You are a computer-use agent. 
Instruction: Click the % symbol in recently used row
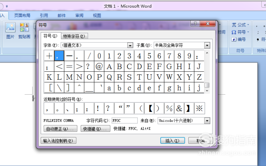[x=169, y=108]
